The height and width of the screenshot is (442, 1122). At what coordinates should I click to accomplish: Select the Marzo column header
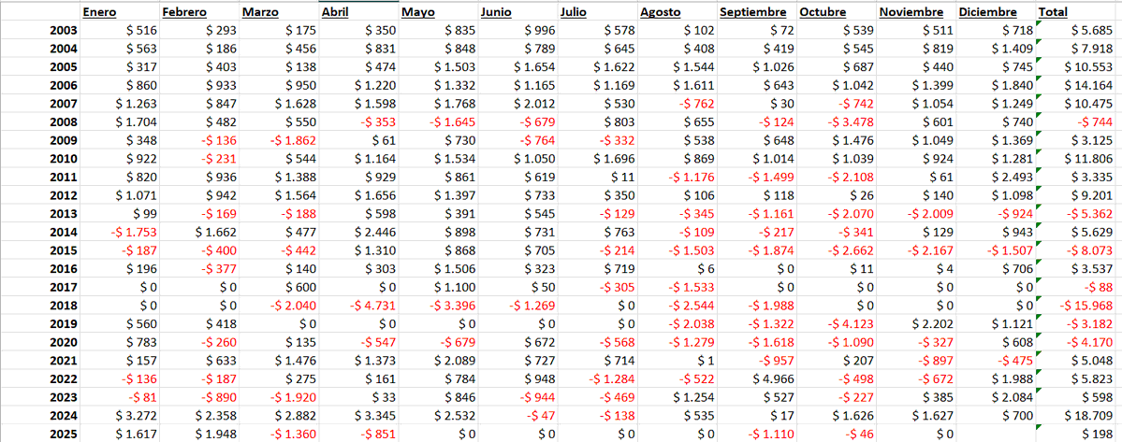279,12
